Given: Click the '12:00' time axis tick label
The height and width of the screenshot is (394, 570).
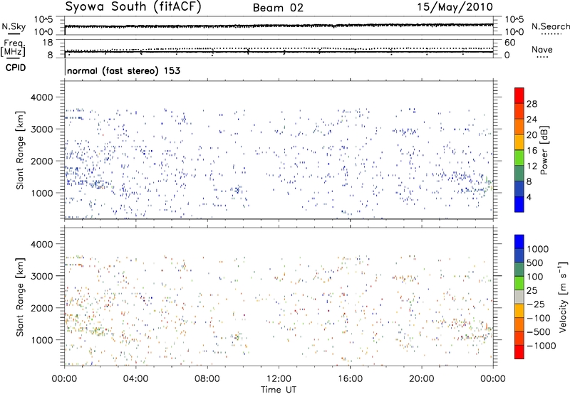Looking at the screenshot, I should [279, 378].
